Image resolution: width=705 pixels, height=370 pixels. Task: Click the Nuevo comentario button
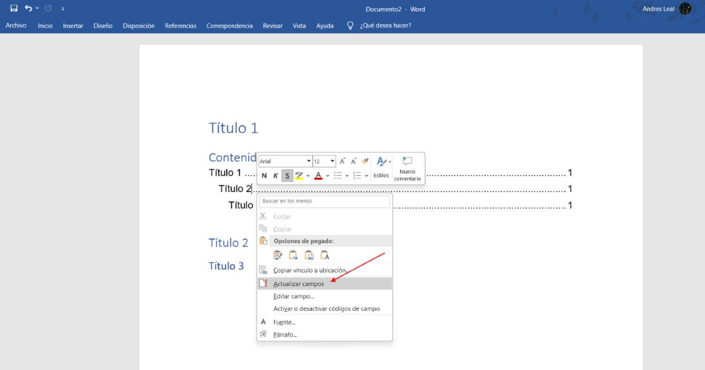tap(408, 169)
